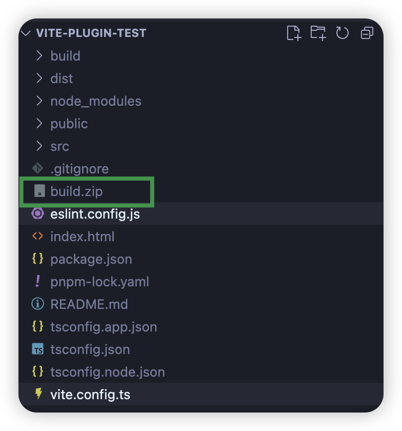Collapse the VITE-PLUGIN-TEST root section
Viewport: 402px width, 431px height.
pyautogui.click(x=26, y=33)
